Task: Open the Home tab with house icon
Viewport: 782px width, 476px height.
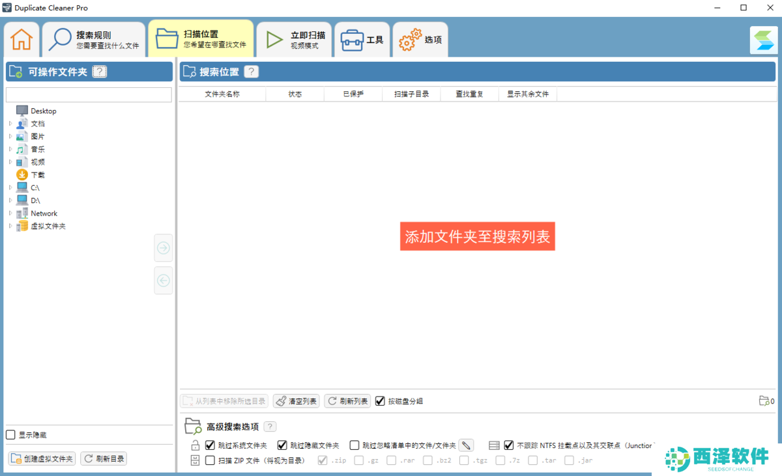Action: click(x=22, y=39)
